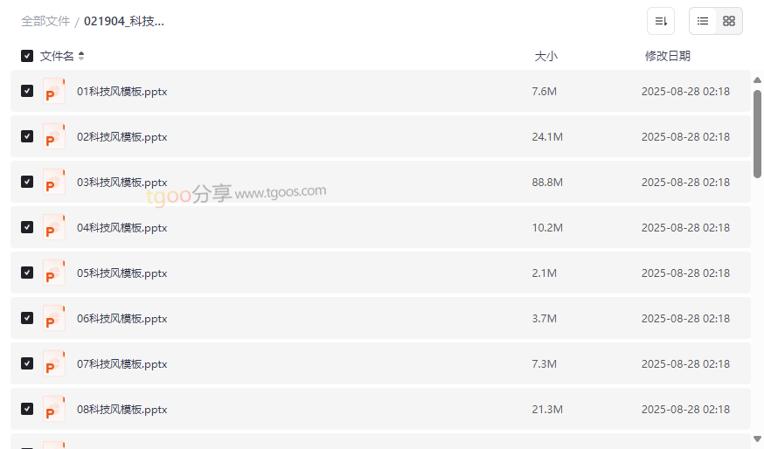Switch to list view layout
The image size is (764, 449).
[703, 21]
